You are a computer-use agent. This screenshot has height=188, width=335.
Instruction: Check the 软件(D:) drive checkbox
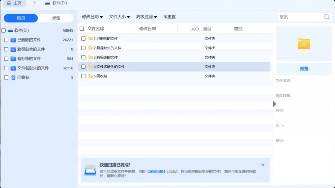[x=3, y=31]
